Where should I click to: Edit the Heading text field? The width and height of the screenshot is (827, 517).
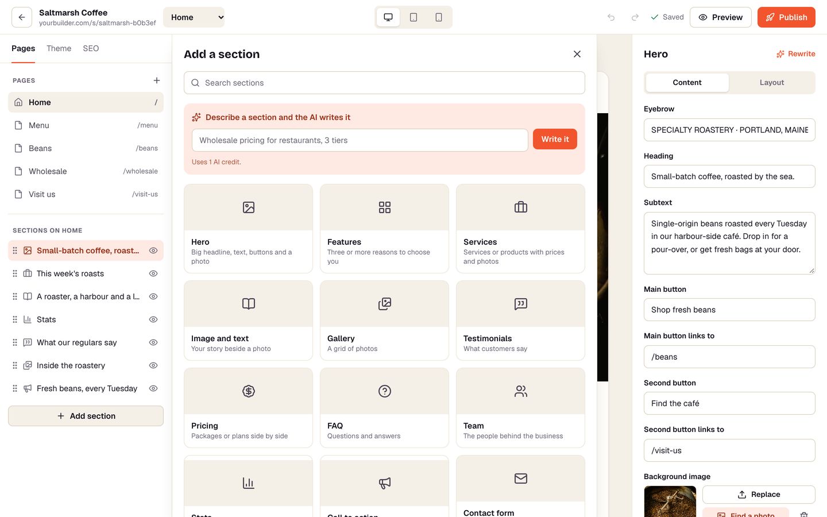[729, 176]
